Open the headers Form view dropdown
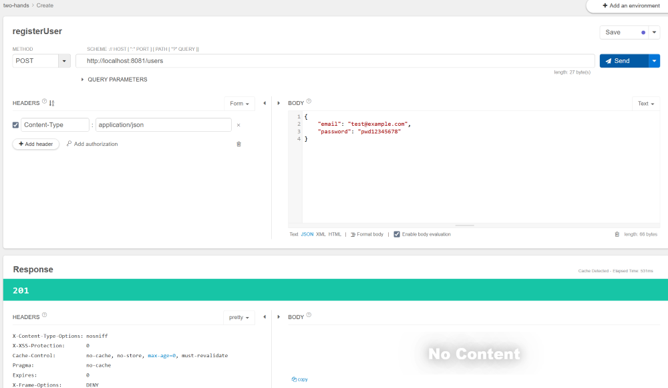 pos(239,103)
